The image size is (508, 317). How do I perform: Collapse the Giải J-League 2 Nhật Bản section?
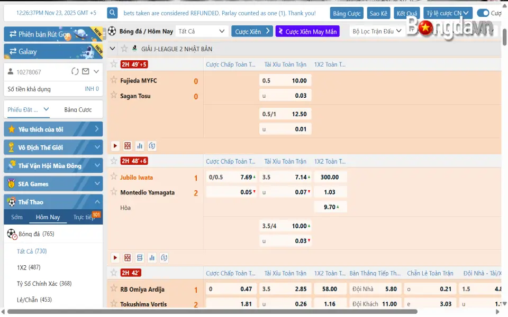coord(112,49)
